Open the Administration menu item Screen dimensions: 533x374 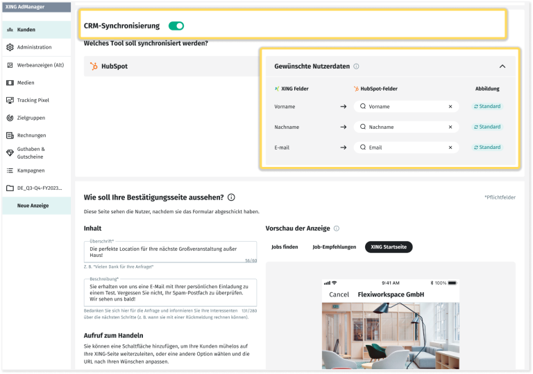coord(36,47)
